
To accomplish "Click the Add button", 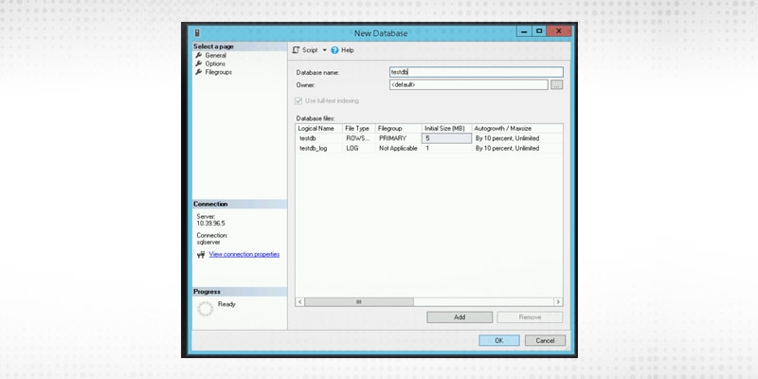I will click(460, 317).
